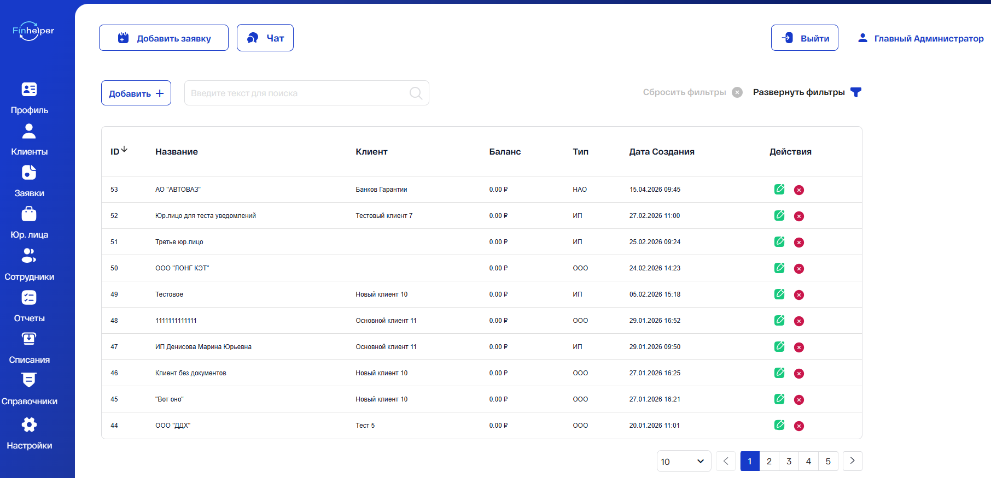
Task: Go to page 3
Action: pos(789,462)
